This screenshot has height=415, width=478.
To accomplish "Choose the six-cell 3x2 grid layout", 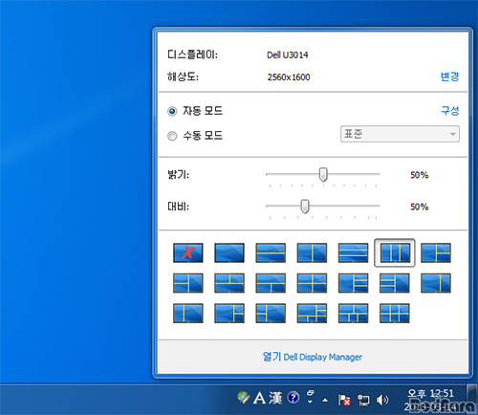I will (395, 313).
